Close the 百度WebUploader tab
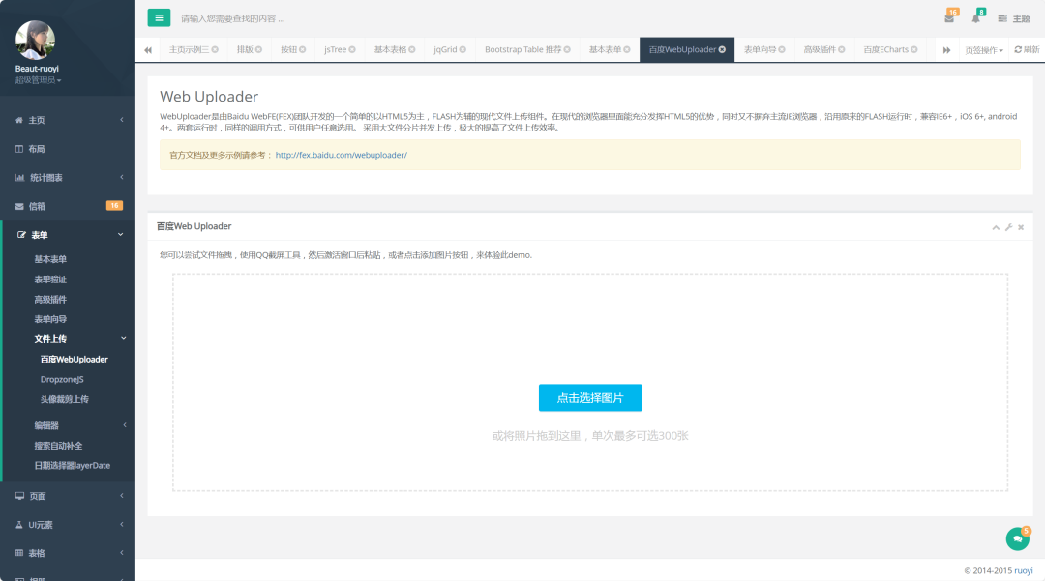 (722, 50)
